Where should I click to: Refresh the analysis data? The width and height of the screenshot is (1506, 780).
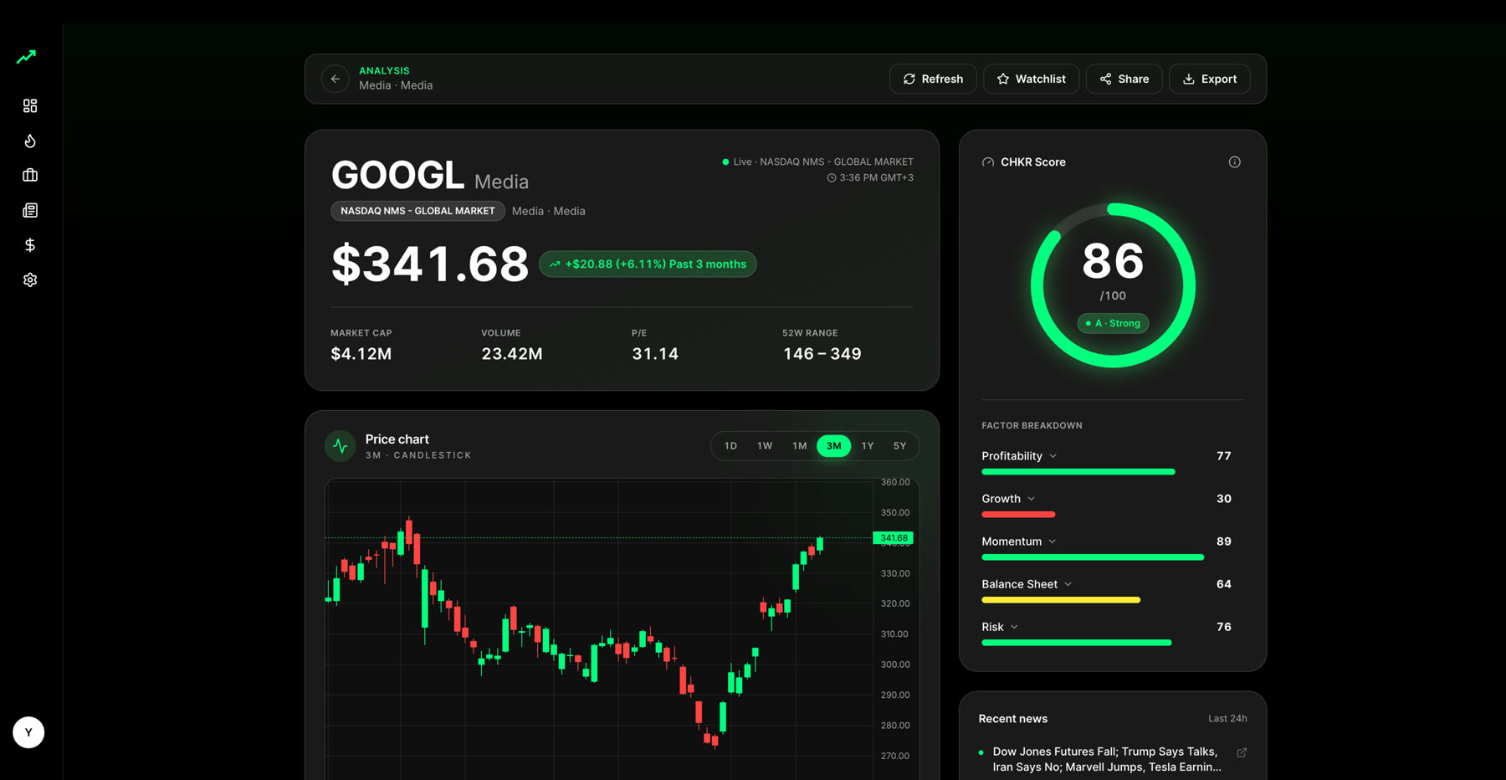(933, 79)
